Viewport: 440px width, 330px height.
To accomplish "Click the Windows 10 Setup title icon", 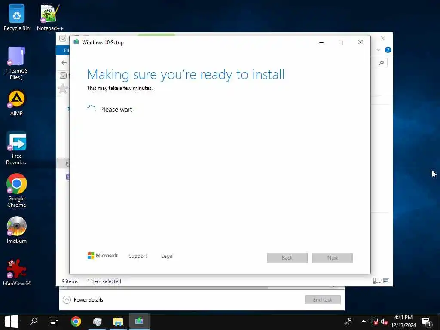I will pos(76,42).
